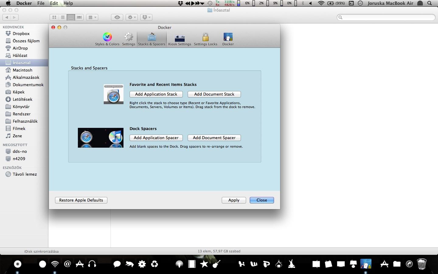Open Spotlight search magnifier
The height and width of the screenshot is (274, 438).
[x=429, y=3]
